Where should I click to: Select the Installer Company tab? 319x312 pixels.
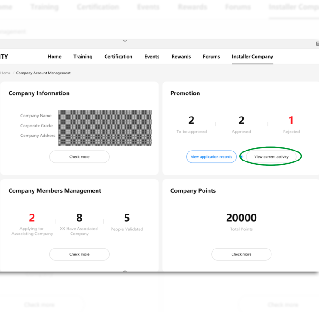pos(252,57)
